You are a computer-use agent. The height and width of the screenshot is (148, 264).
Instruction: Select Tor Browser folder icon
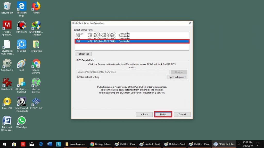tap(36, 46)
